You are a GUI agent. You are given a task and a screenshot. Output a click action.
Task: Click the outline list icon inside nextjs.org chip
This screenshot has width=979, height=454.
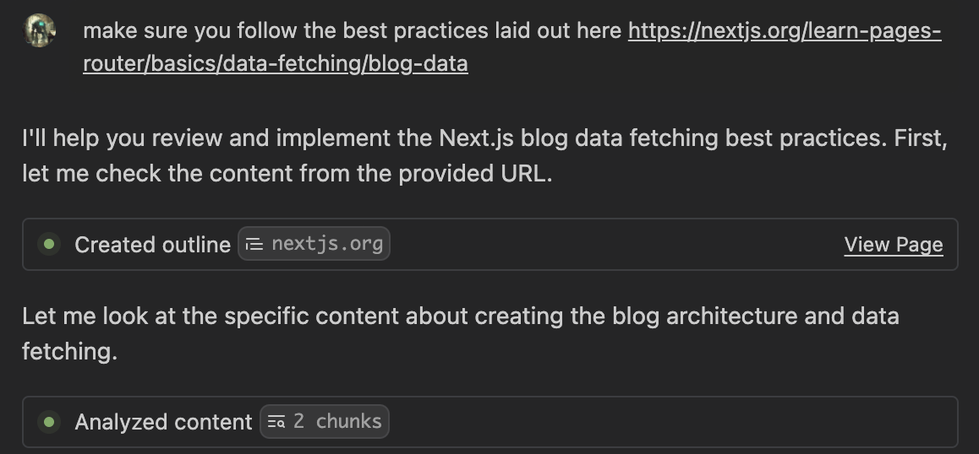pyautogui.click(x=254, y=245)
